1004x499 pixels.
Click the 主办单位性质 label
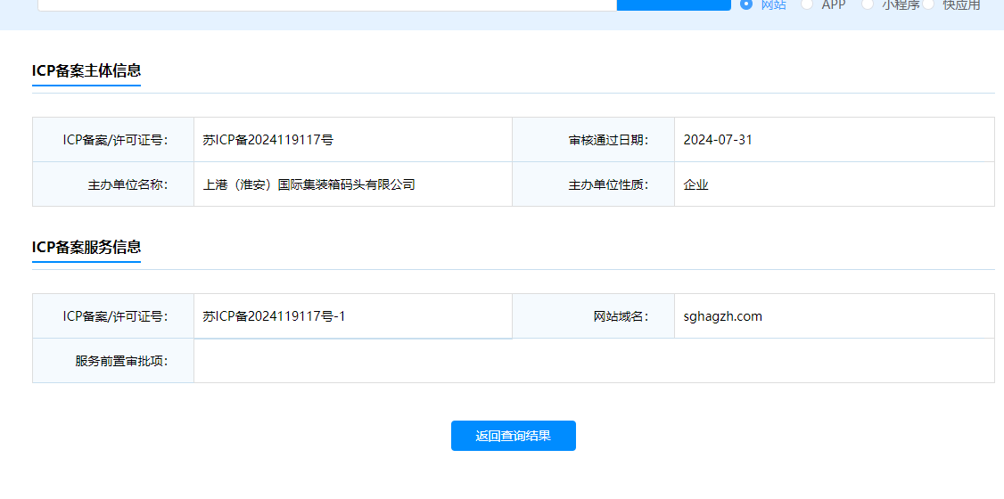[x=608, y=184]
